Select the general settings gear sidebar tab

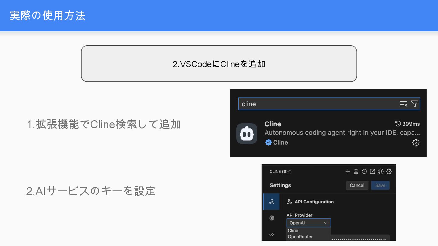click(272, 218)
